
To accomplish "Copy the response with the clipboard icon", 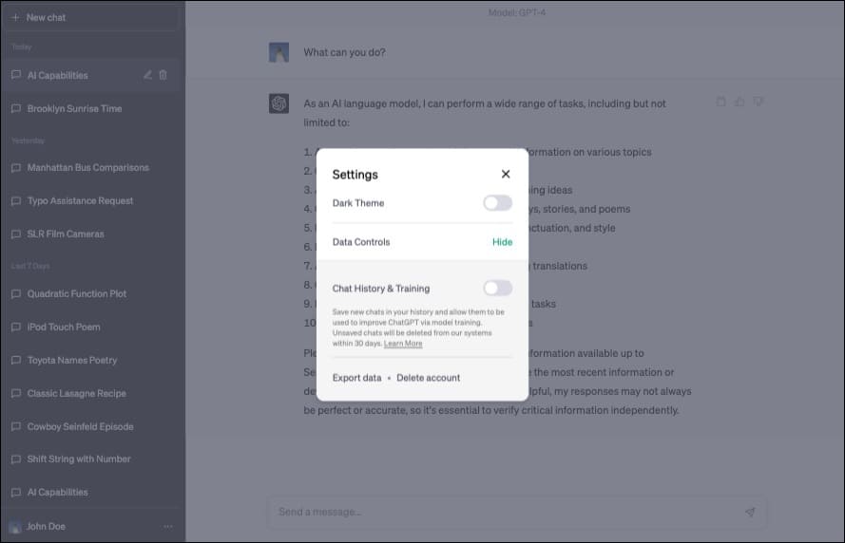I will click(x=720, y=102).
